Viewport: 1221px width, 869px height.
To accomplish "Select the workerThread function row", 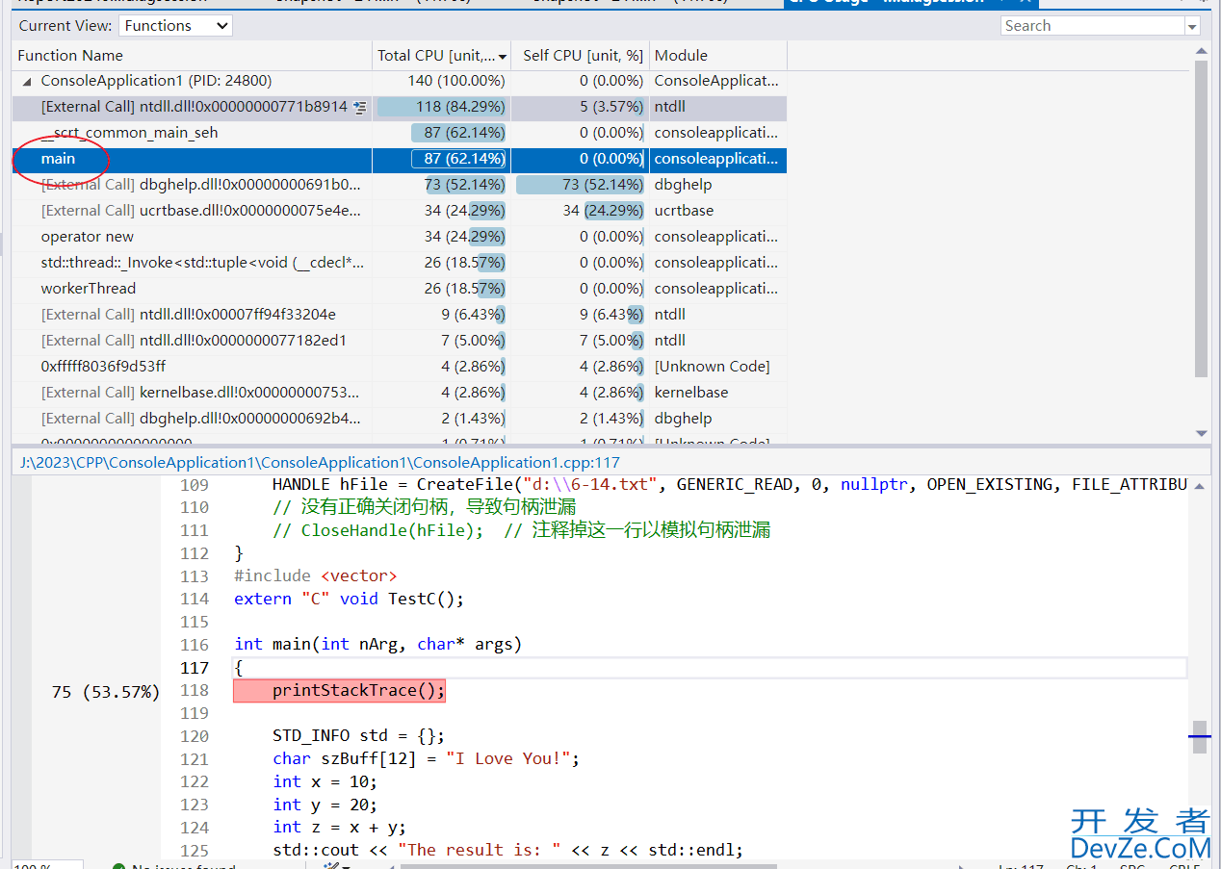I will (400, 289).
